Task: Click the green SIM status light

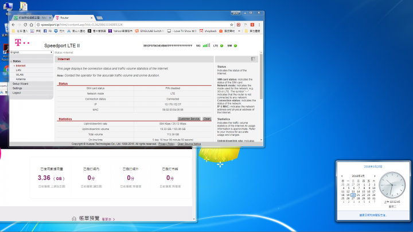Action: [236, 46]
